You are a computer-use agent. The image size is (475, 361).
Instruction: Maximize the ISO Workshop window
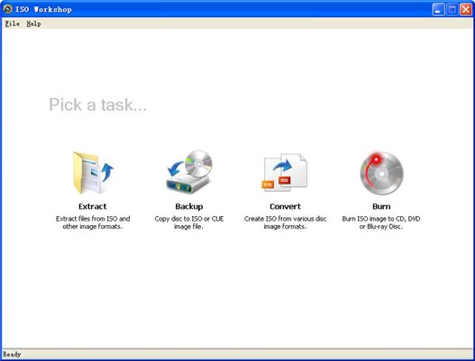click(x=452, y=9)
